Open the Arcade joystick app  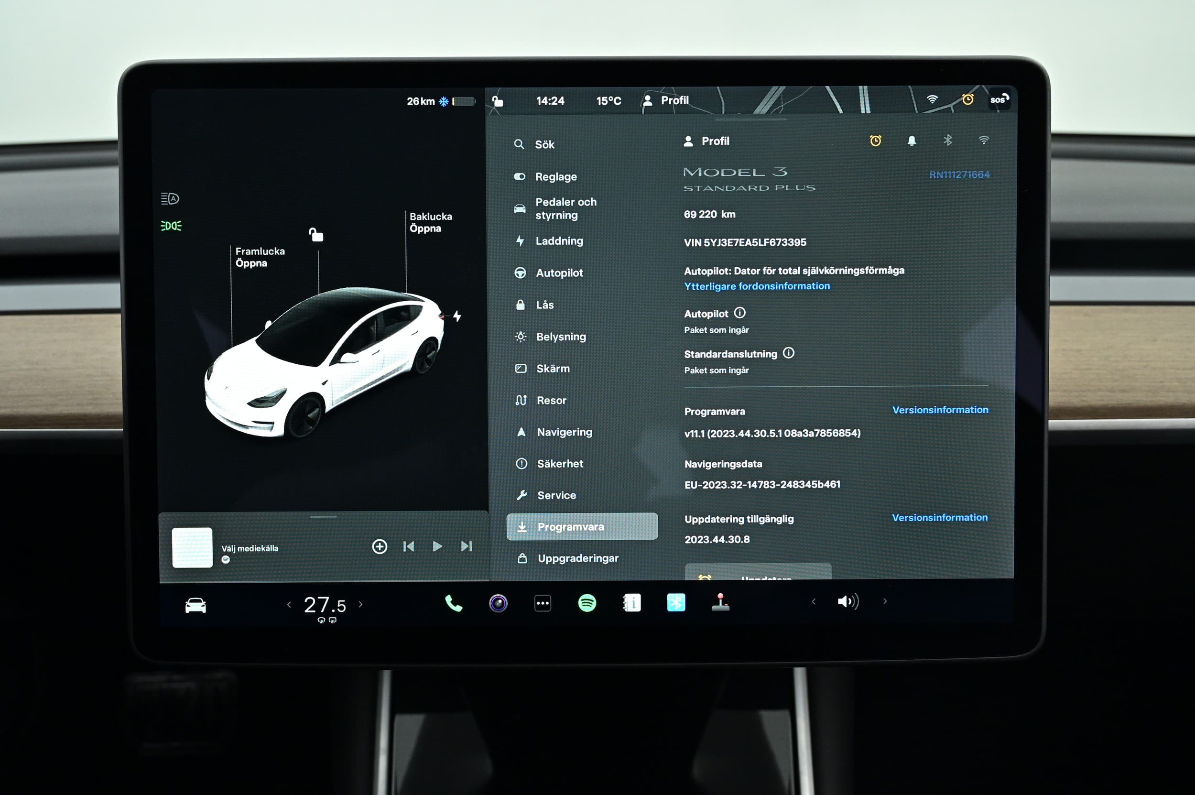pos(720,602)
